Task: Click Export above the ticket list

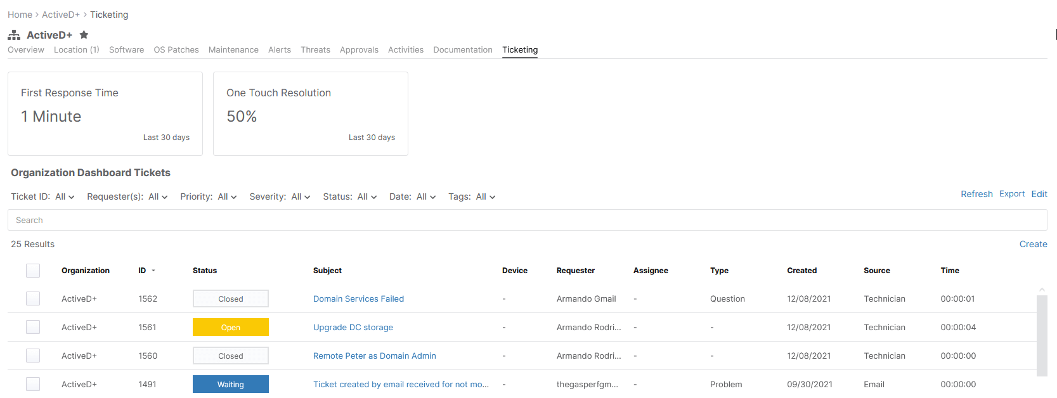Action: pos(1011,194)
